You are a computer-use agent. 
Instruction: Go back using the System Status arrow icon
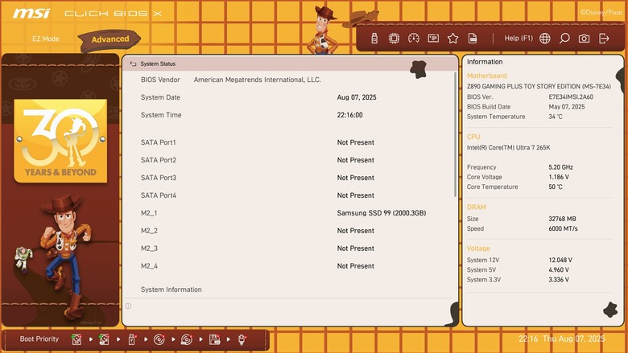click(134, 64)
